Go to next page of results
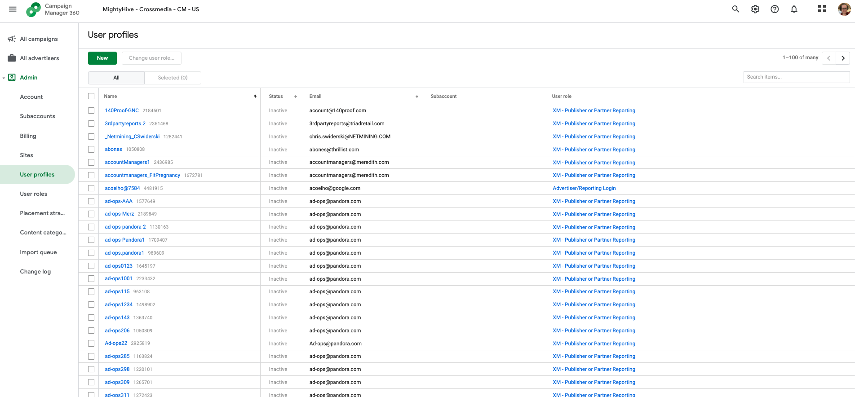Image resolution: width=855 pixels, height=397 pixels. [x=843, y=58]
